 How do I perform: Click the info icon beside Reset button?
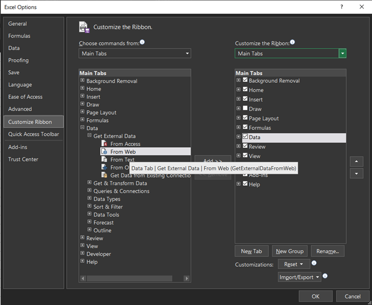click(314, 263)
